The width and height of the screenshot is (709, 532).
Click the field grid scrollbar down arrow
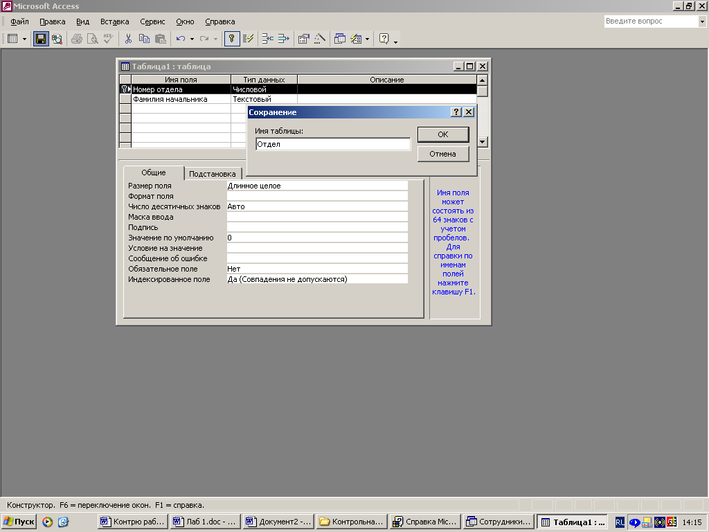(x=483, y=142)
